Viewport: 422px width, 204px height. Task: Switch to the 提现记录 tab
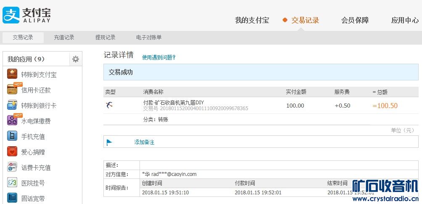point(105,37)
